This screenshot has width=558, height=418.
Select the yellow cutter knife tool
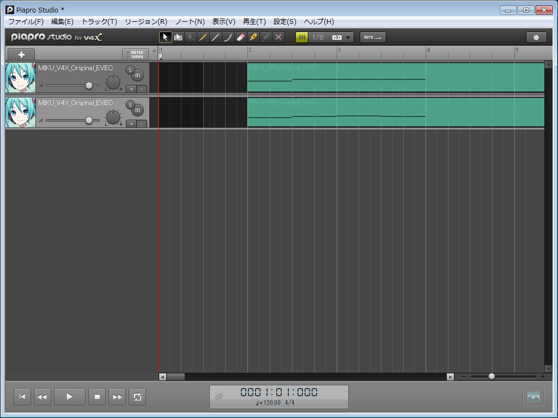[x=253, y=38]
